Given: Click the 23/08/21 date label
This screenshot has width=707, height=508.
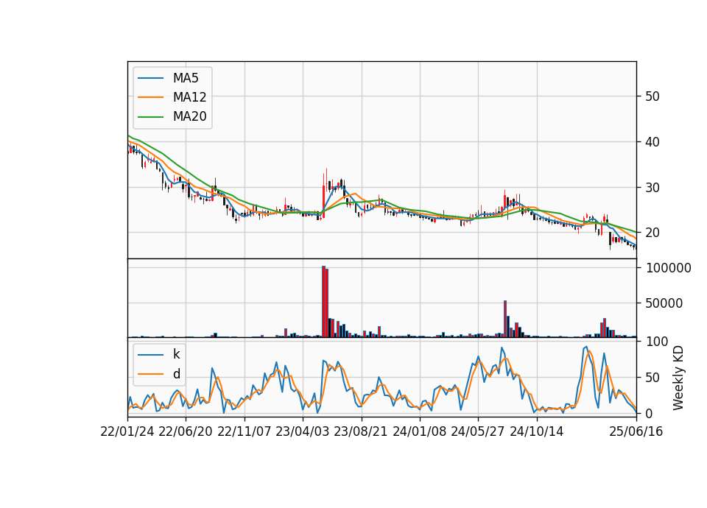Looking at the screenshot, I should [361, 432].
